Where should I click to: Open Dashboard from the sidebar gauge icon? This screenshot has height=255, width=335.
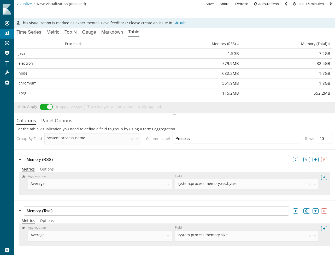click(x=7, y=43)
